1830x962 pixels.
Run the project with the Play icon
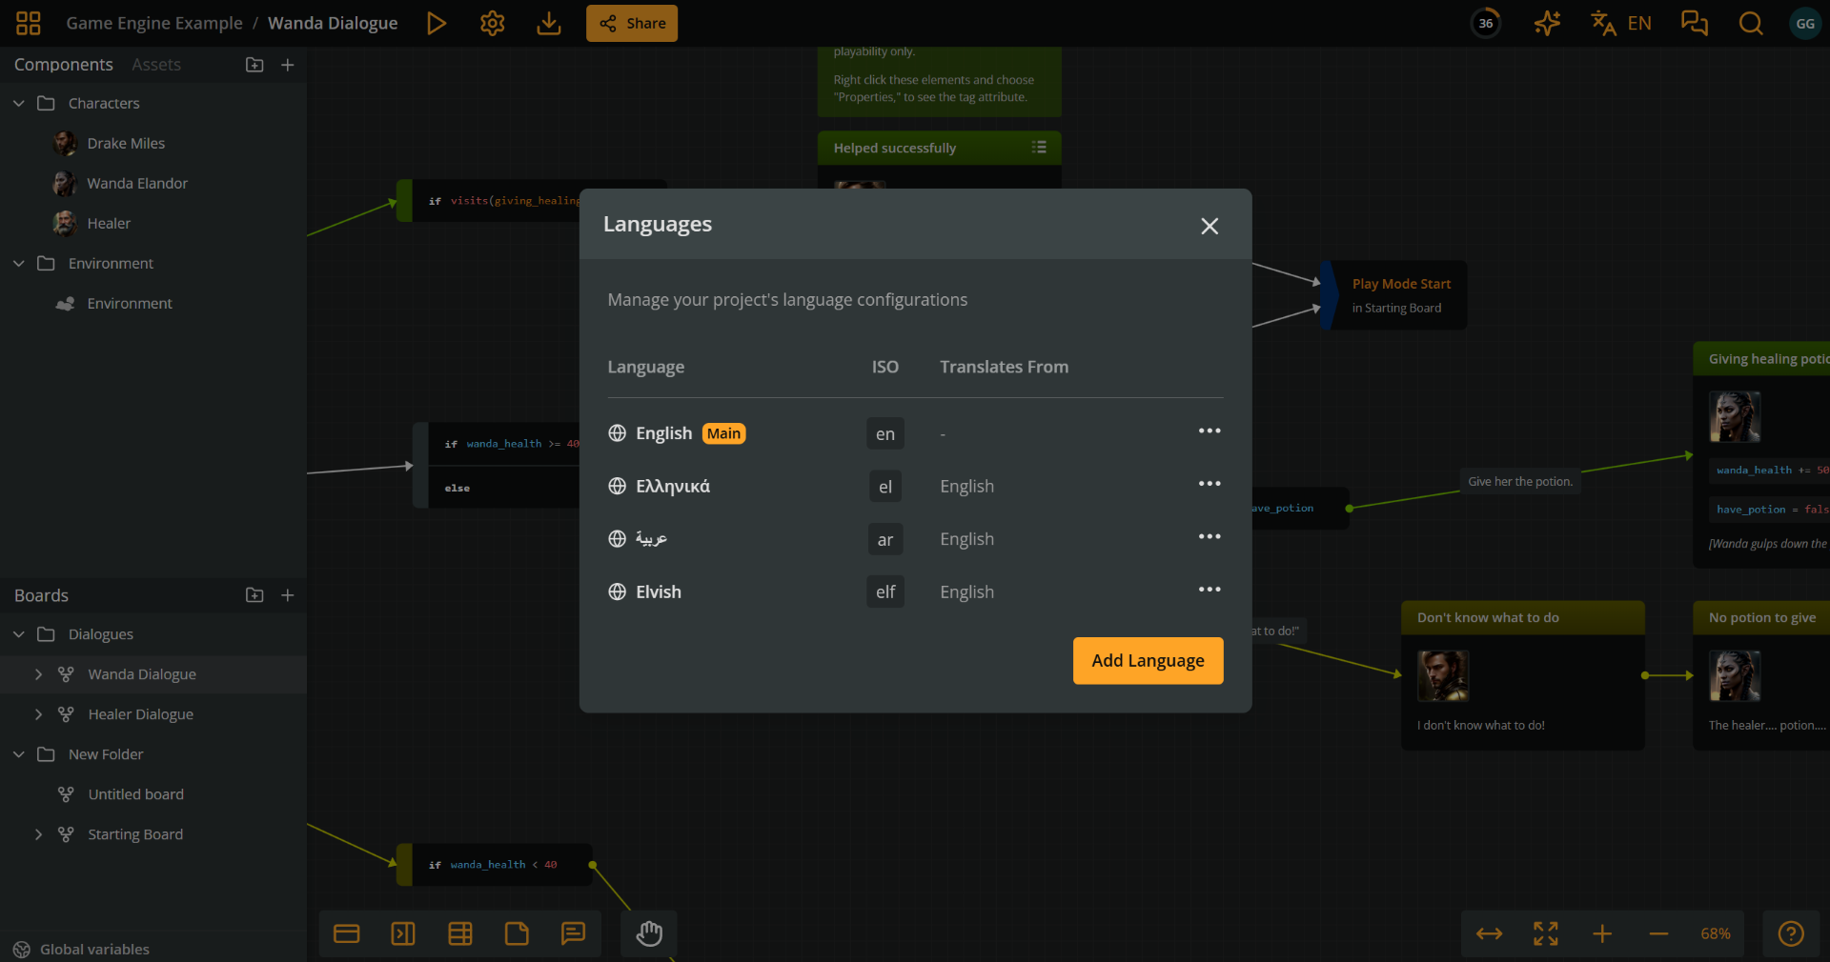pos(437,23)
